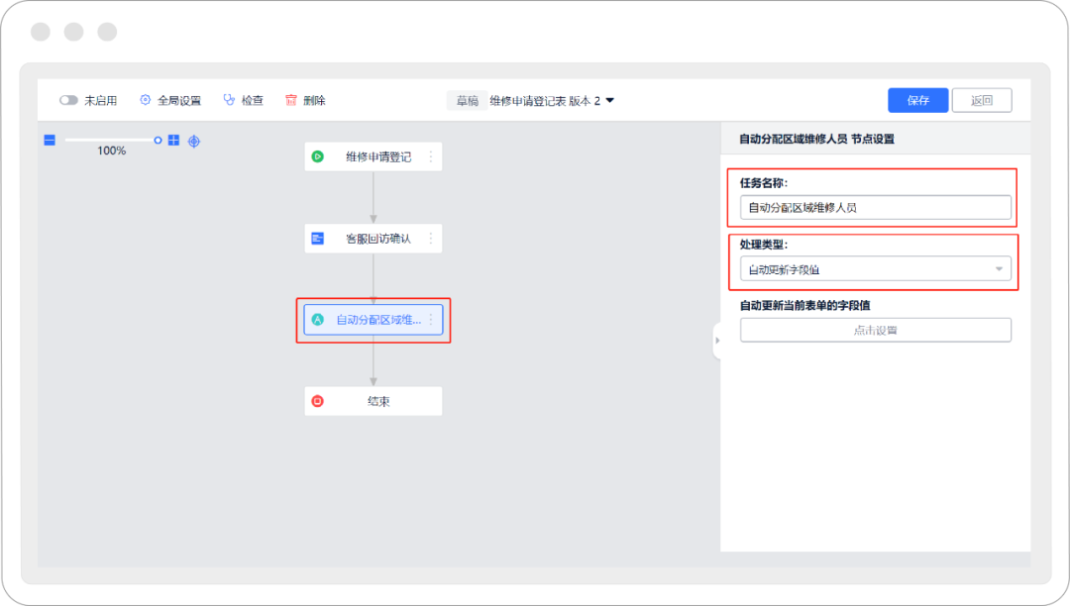Click the zoom out minus icon

50,141
